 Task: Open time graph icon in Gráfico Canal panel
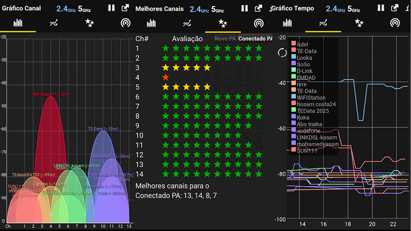(54, 23)
